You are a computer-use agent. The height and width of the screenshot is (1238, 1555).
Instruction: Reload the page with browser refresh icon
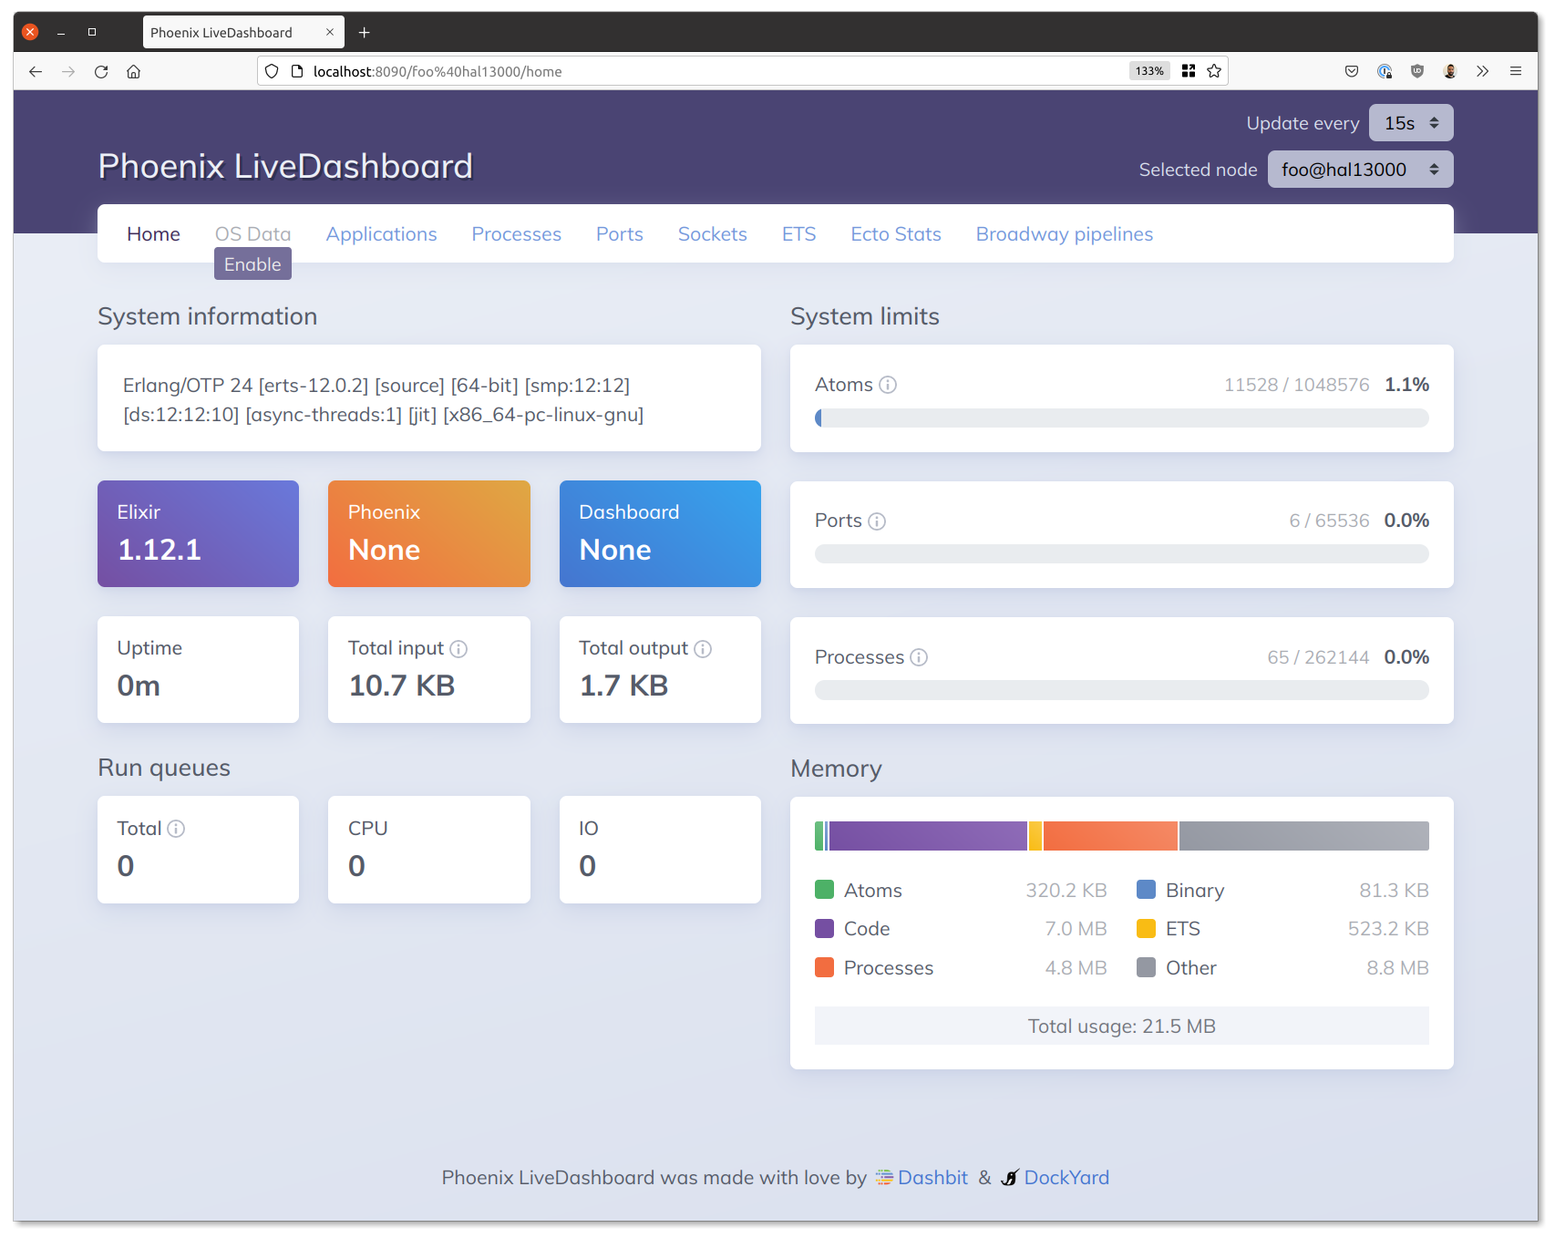[101, 71]
